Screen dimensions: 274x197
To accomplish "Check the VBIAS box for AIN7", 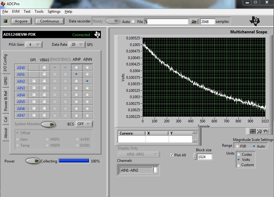I will [44, 115].
